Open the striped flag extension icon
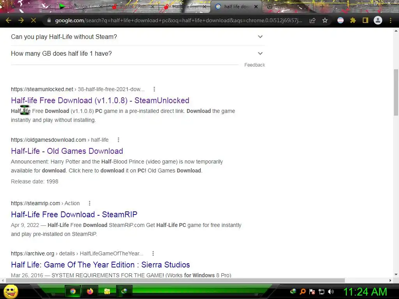Viewport: 399px width, 299px height. coord(341,20)
